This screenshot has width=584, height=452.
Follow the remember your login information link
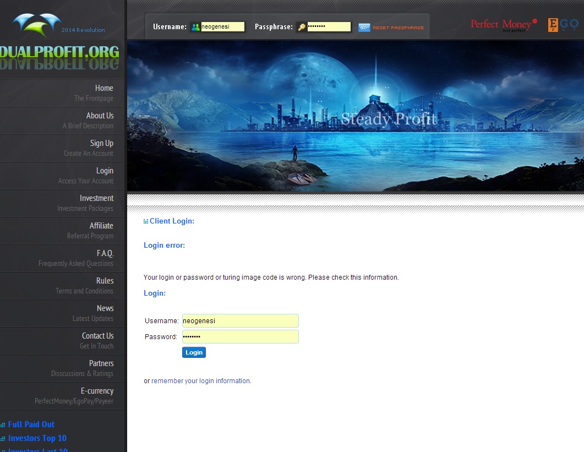[200, 381]
